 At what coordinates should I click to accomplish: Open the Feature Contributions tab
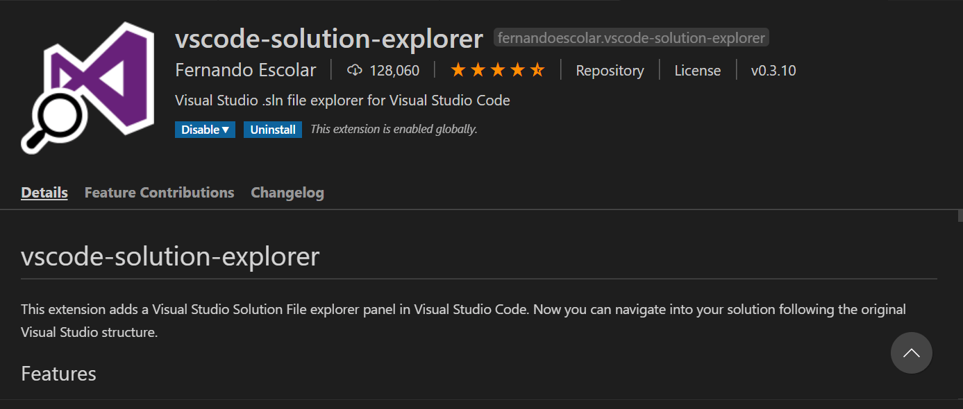pyautogui.click(x=159, y=193)
